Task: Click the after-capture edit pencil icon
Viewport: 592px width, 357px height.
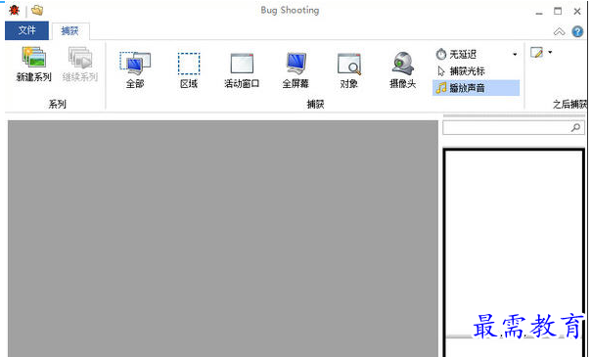Action: (537, 53)
